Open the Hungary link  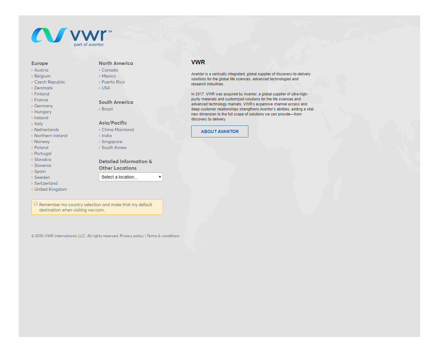pyautogui.click(x=43, y=112)
